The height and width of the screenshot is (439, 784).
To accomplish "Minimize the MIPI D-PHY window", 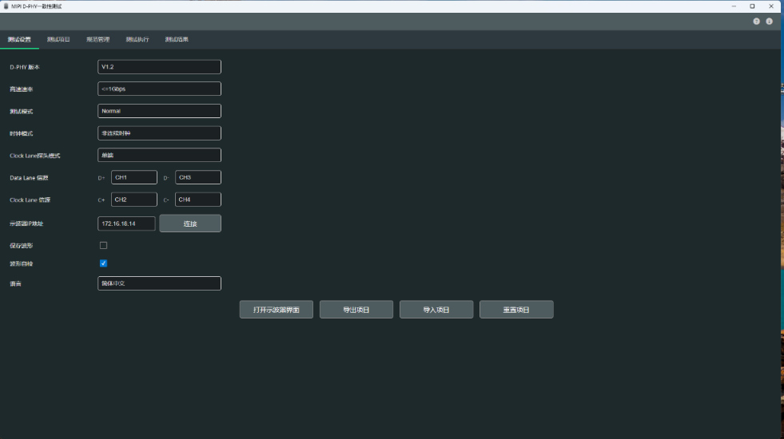I will pyautogui.click(x=734, y=6).
